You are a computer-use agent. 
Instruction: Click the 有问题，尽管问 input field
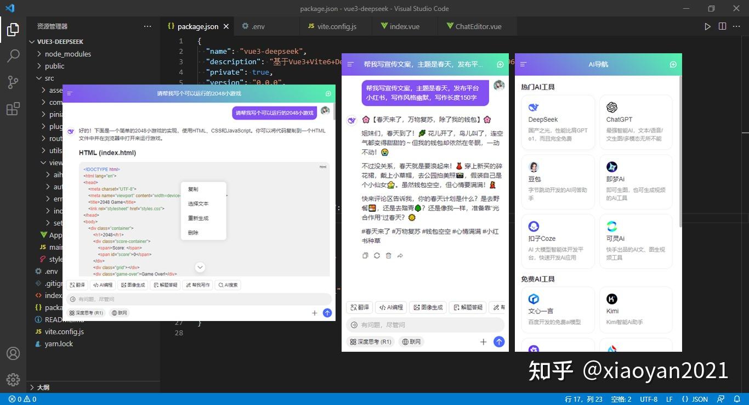click(x=425, y=324)
